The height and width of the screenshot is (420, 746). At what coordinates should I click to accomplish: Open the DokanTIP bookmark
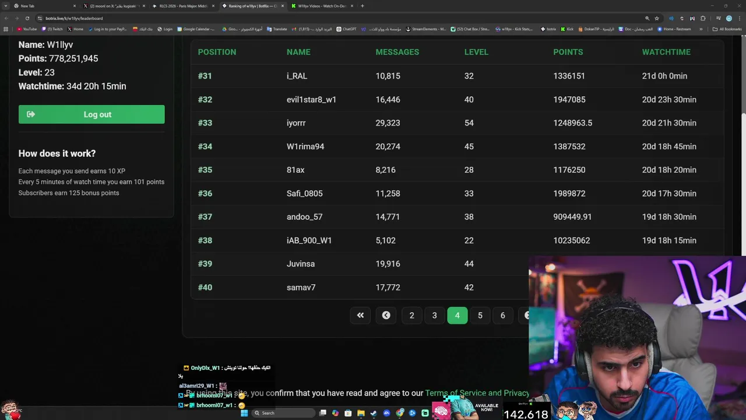point(596,29)
